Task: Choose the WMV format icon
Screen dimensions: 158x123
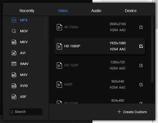Action: pos(14,64)
